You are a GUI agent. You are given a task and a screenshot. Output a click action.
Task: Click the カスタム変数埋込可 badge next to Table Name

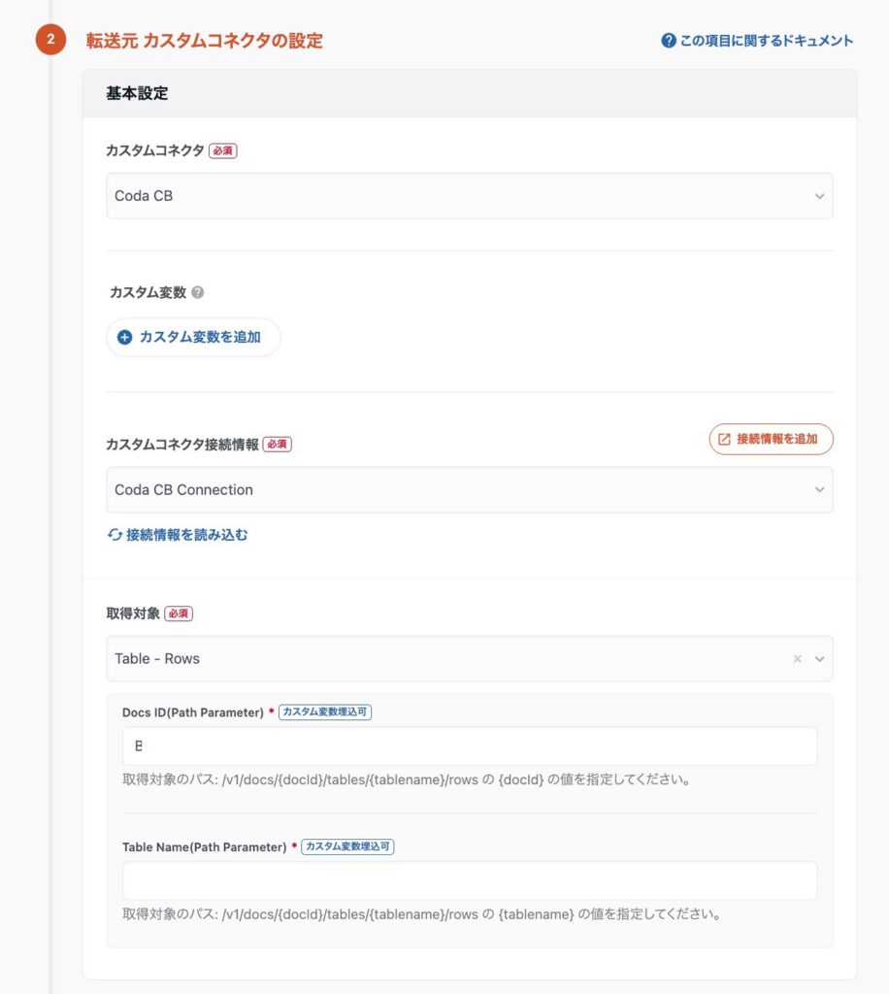click(x=347, y=846)
